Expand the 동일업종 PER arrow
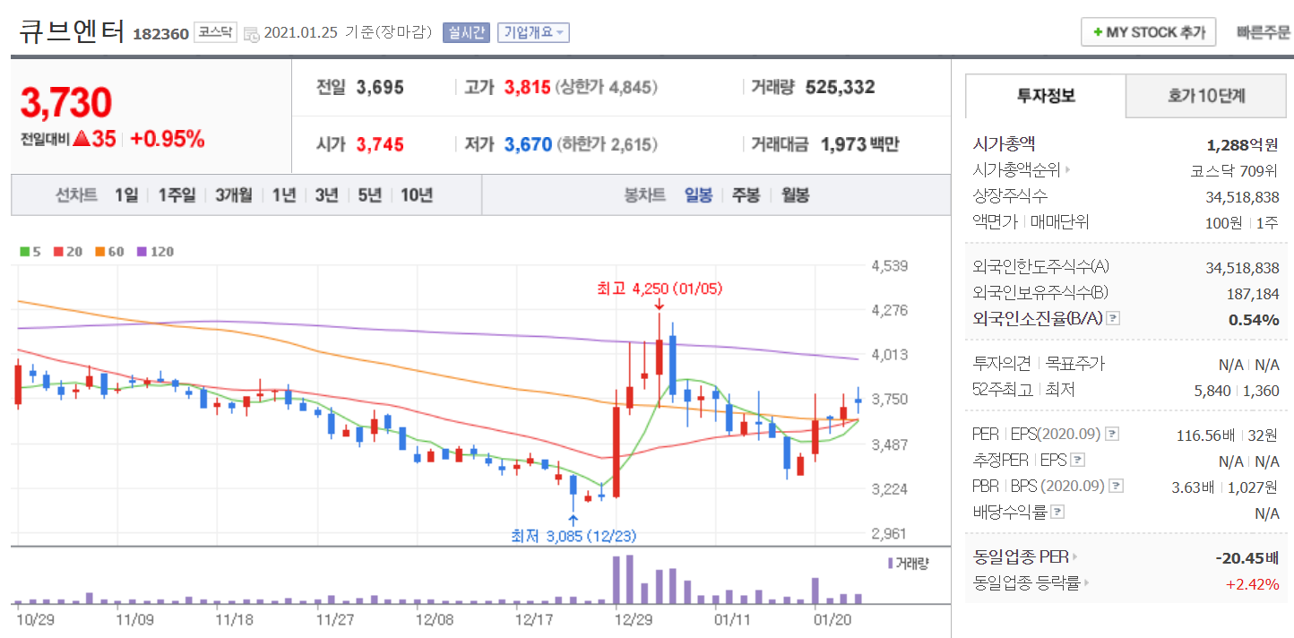1294x638 pixels. pos(1074,557)
